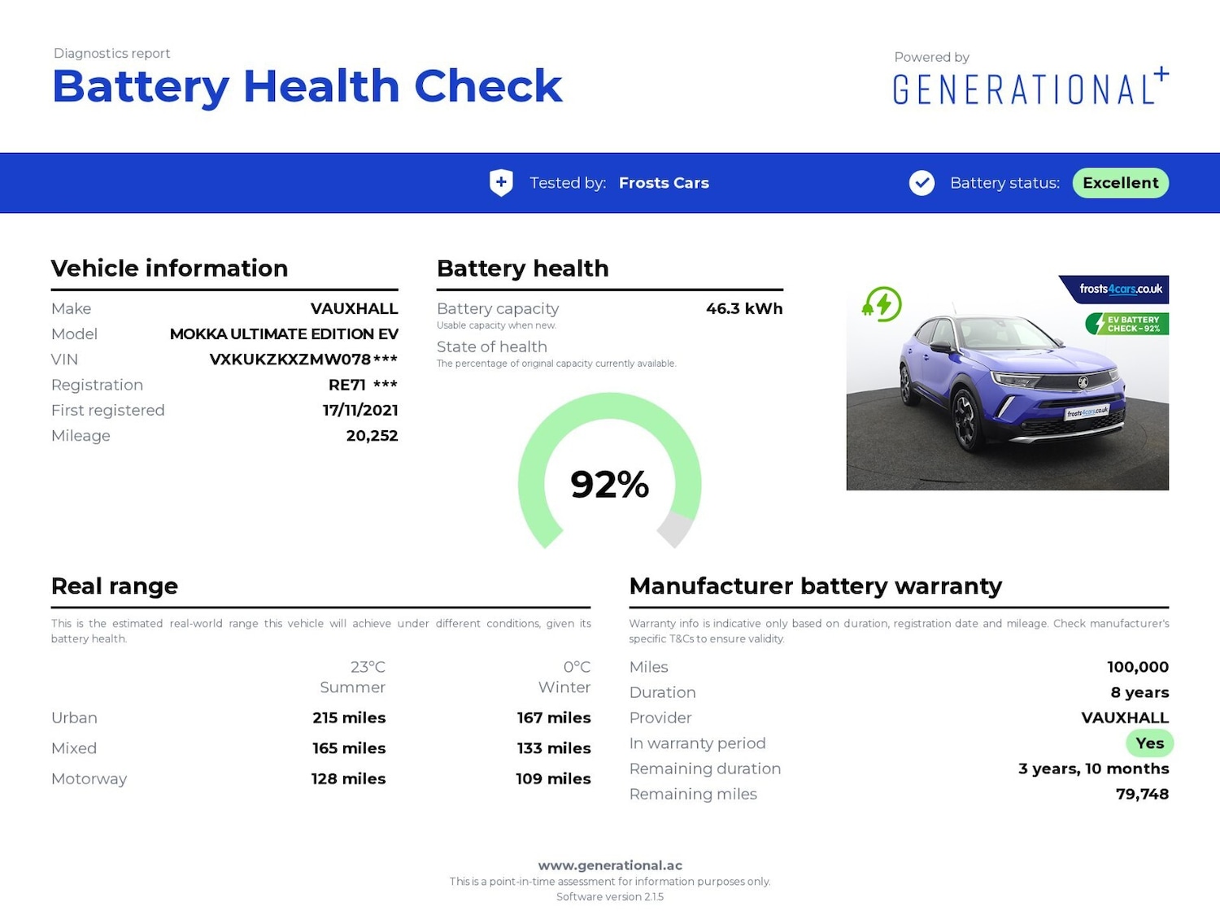Open the www.generational.ac link
The height and width of the screenshot is (915, 1220).
click(x=610, y=865)
